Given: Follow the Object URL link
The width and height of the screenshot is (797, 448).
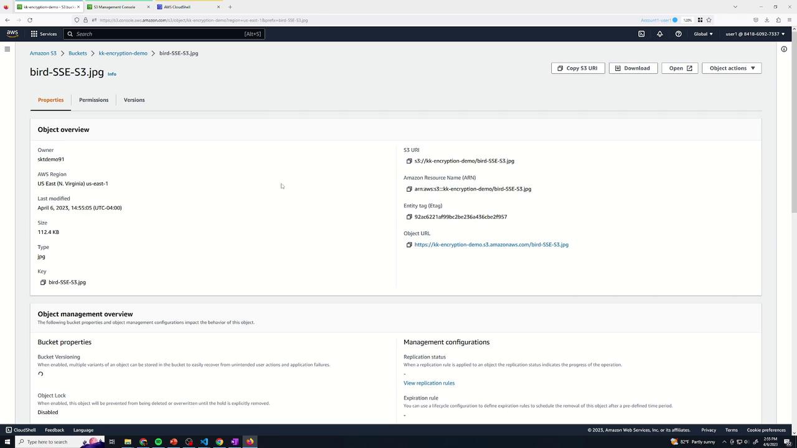Looking at the screenshot, I should pos(491,245).
